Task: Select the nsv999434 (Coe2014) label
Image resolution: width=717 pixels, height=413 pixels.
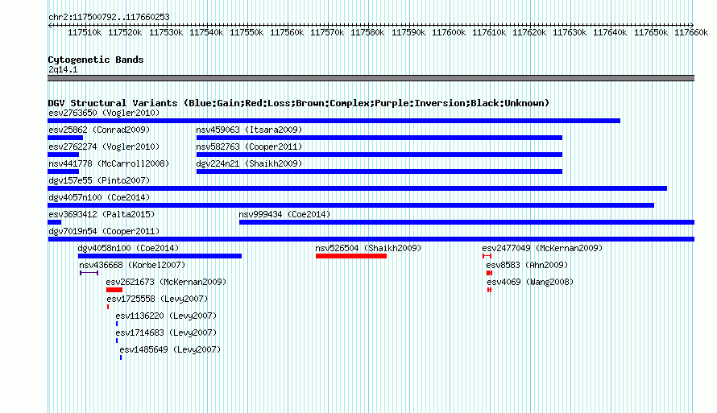Action: 284,214
